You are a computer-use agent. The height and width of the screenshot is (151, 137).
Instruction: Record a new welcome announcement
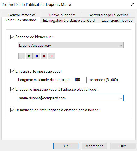coord(44,56)
